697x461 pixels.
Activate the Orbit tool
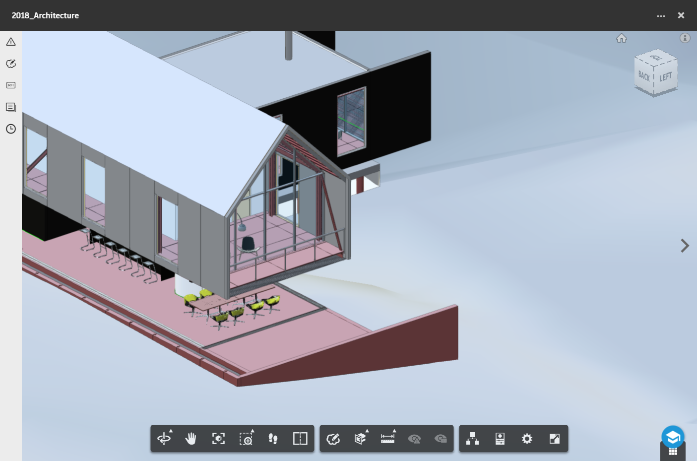point(164,439)
